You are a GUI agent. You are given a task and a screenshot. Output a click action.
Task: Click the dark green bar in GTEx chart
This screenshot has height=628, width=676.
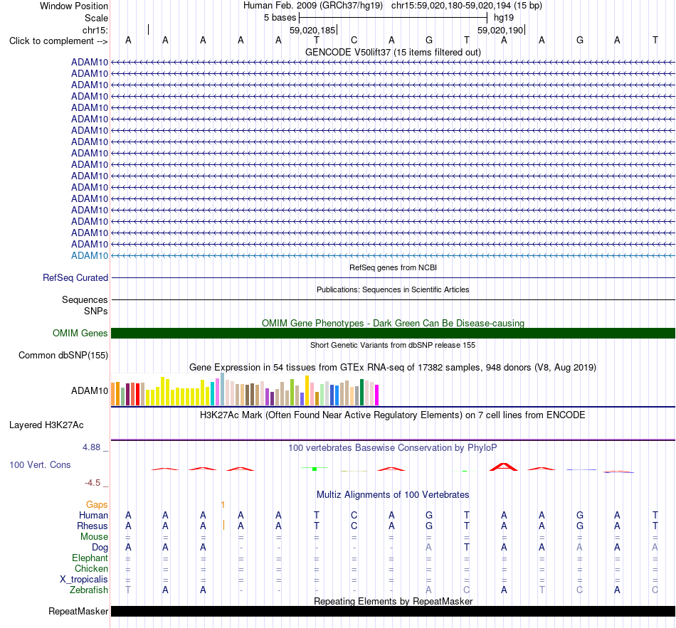[x=361, y=392]
